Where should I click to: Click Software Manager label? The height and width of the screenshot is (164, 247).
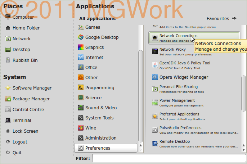click(x=32, y=88)
